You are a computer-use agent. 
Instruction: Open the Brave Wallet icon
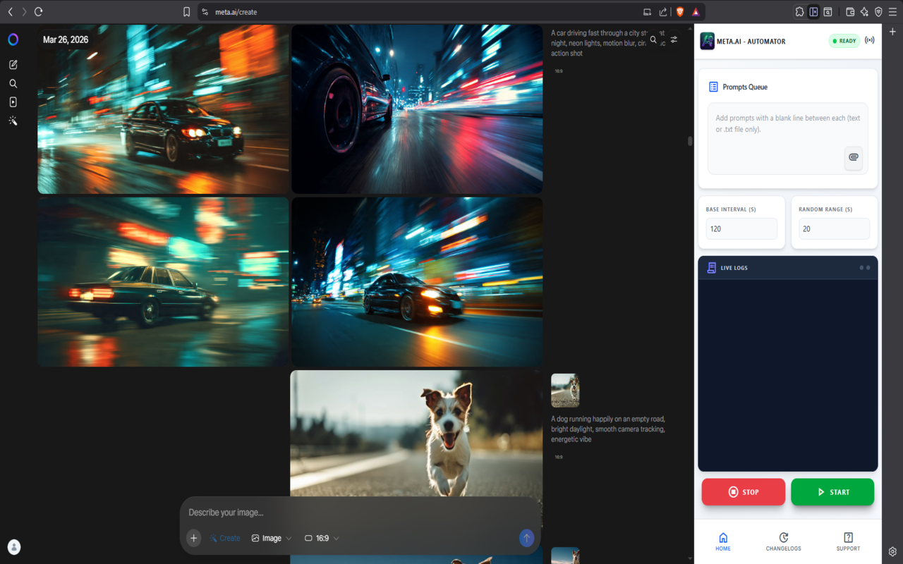(850, 12)
